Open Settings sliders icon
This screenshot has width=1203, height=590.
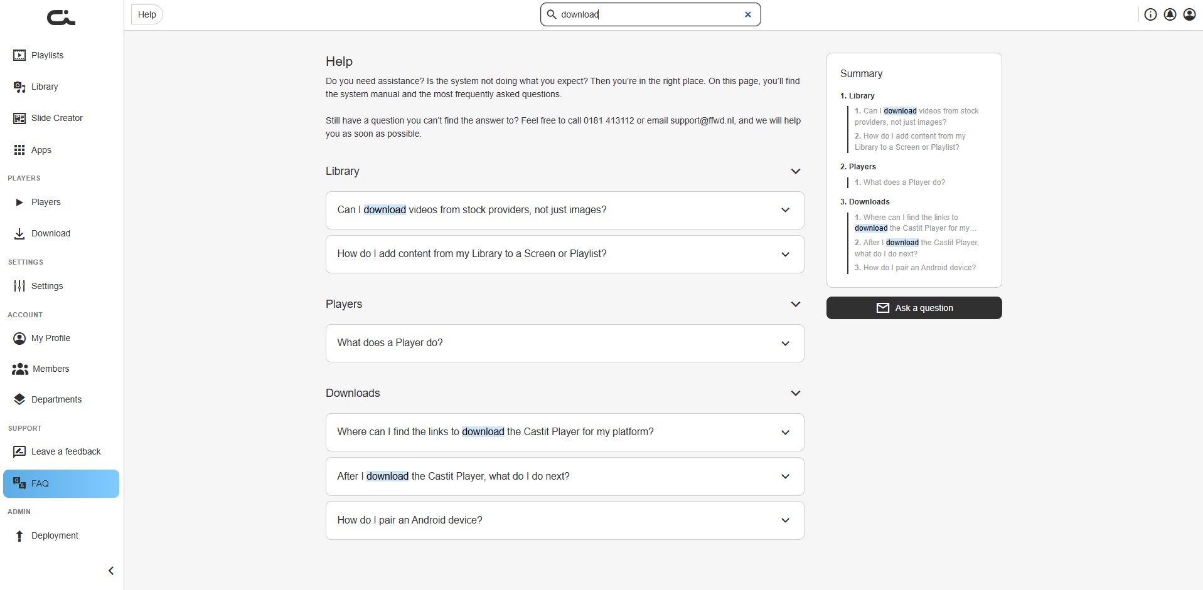pos(19,286)
